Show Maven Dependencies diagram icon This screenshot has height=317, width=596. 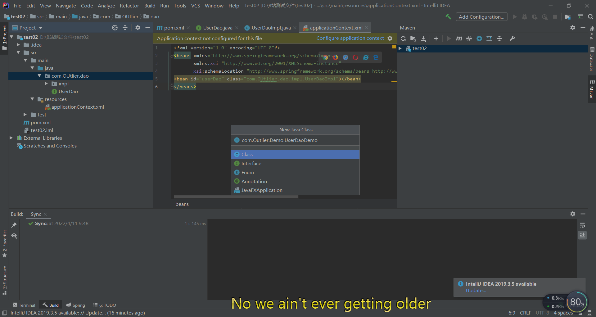tap(489, 38)
